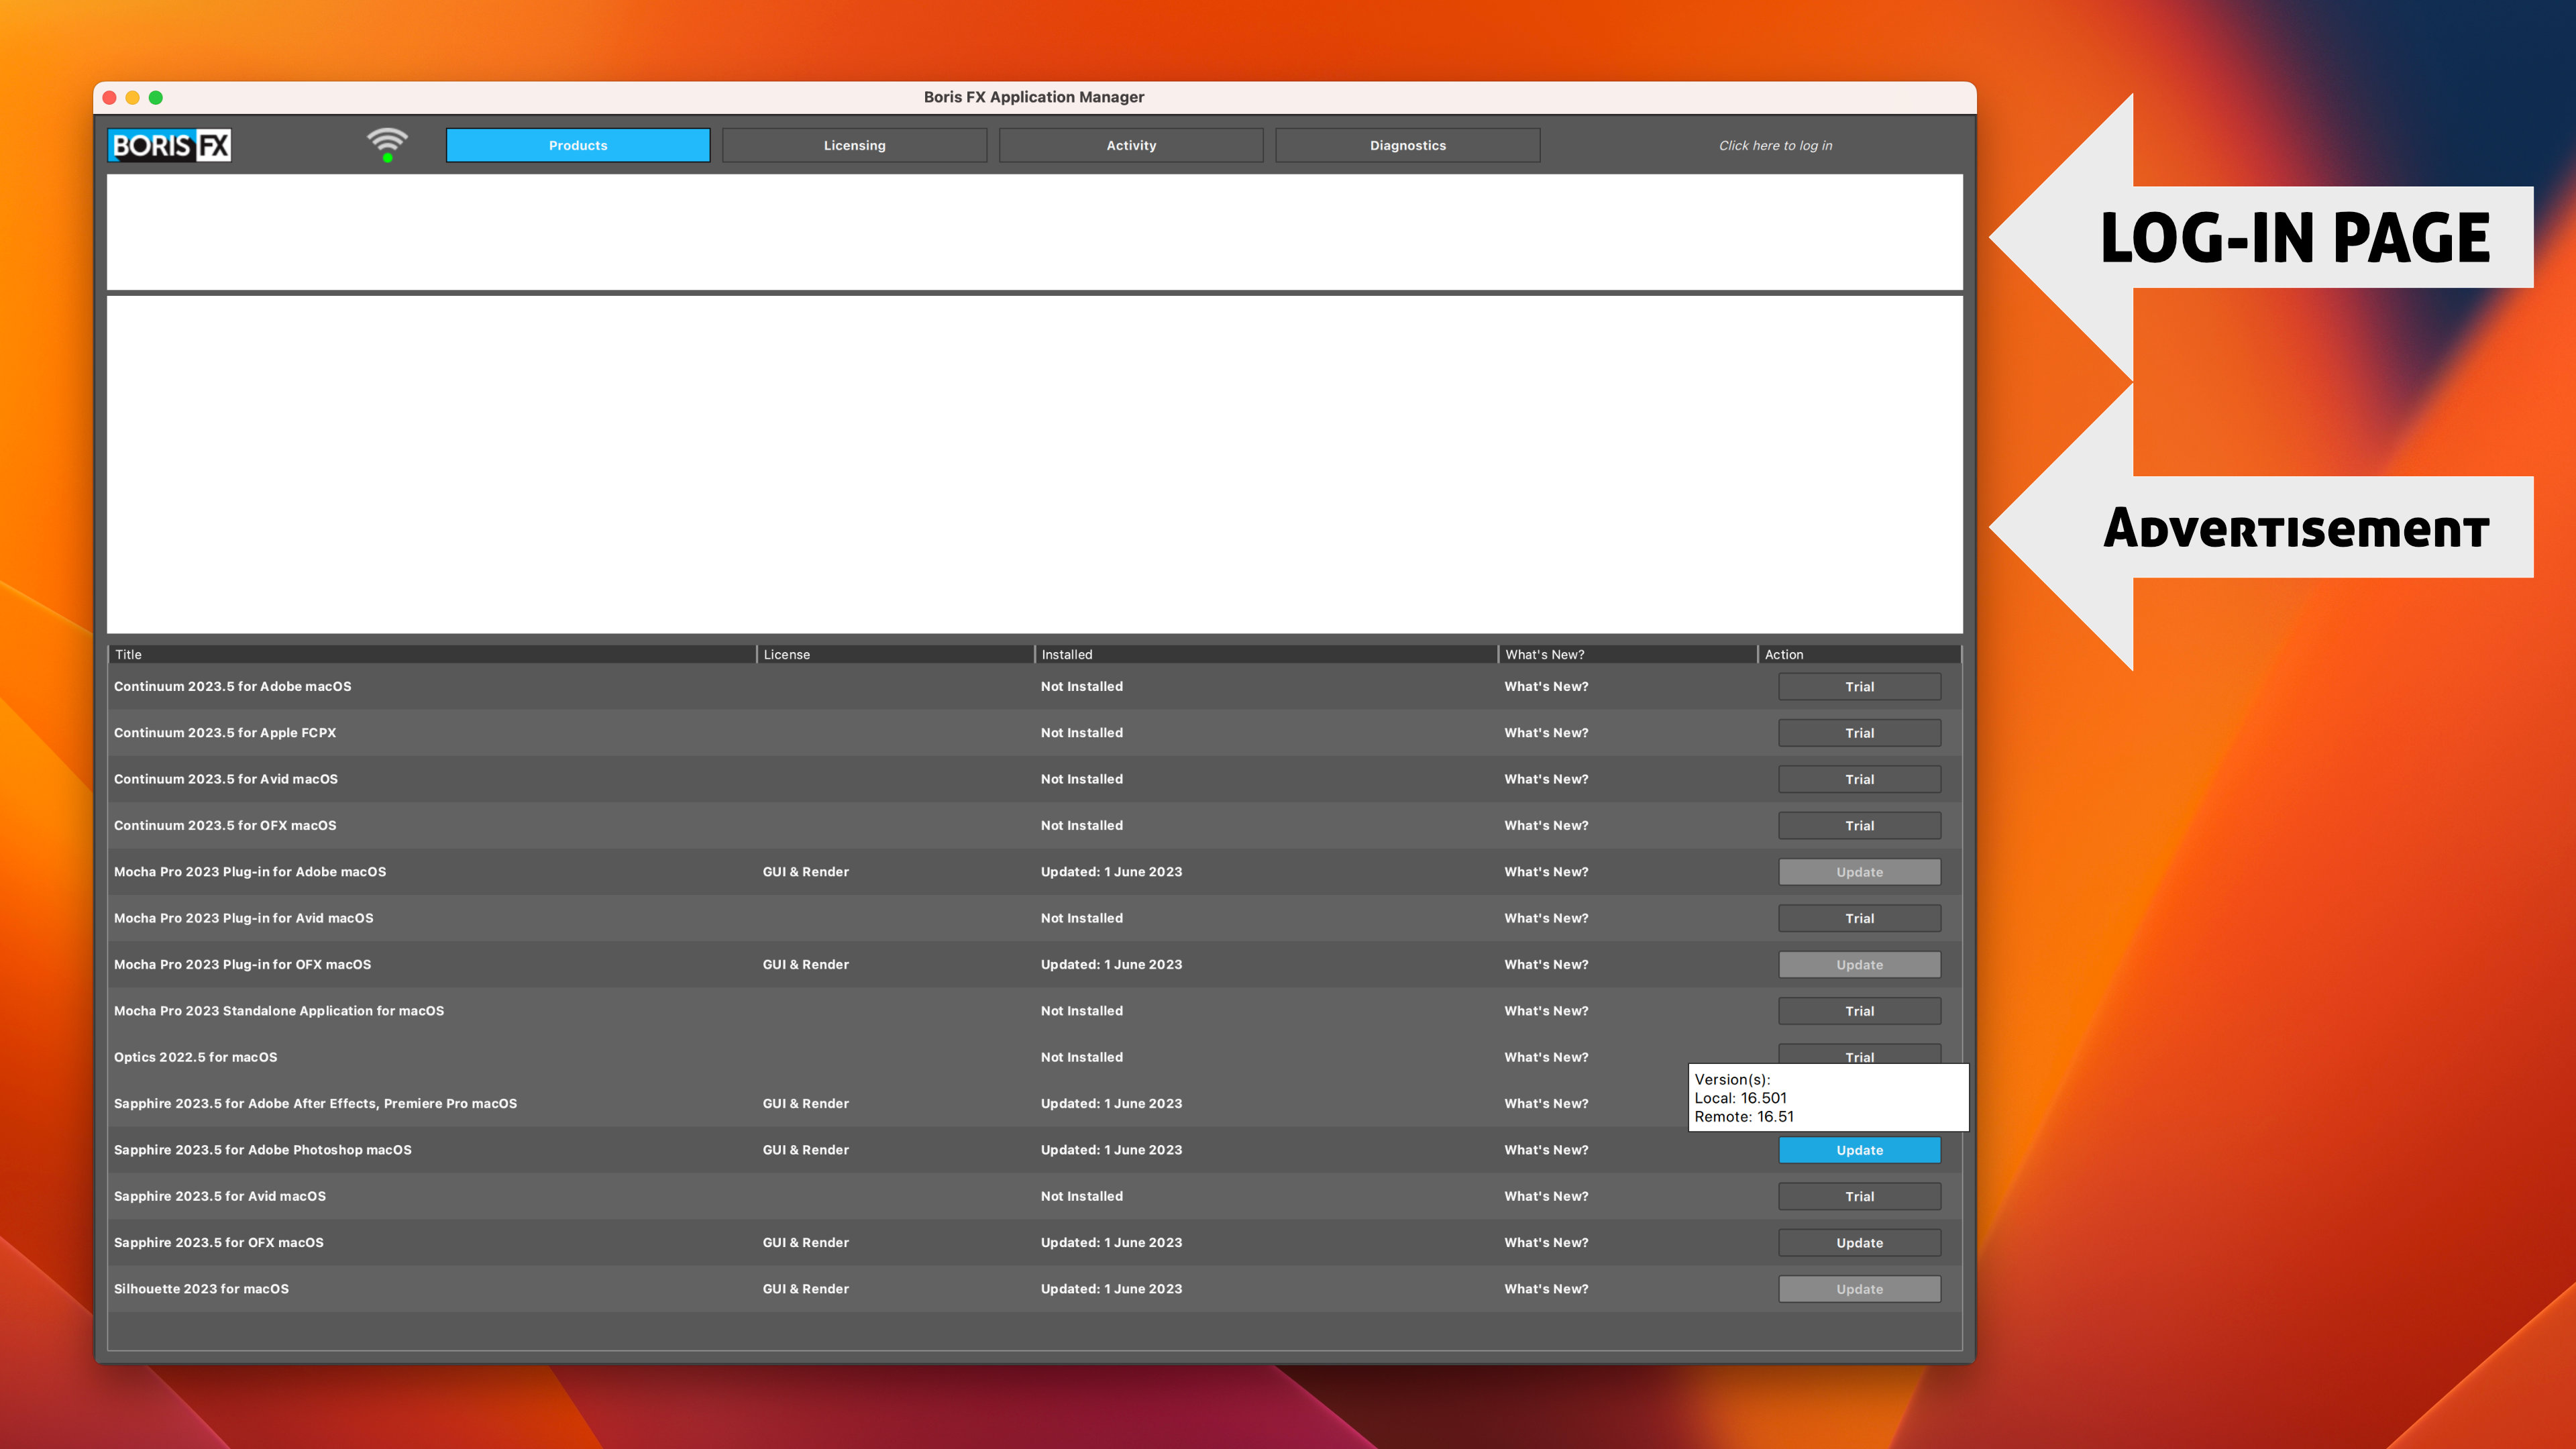2576x1449 pixels.
Task: Open the Activity tab
Action: (1130, 145)
